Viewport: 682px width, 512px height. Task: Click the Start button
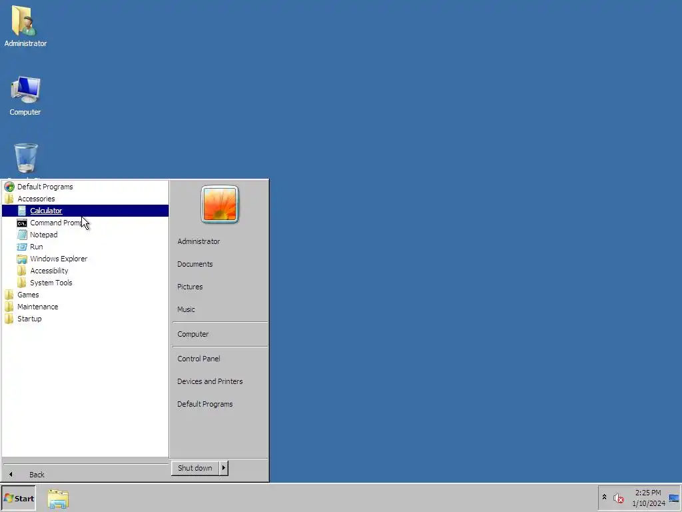click(18, 499)
